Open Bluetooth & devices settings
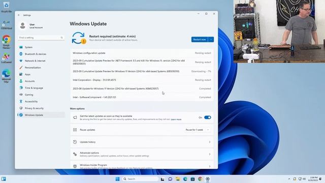 point(41,54)
